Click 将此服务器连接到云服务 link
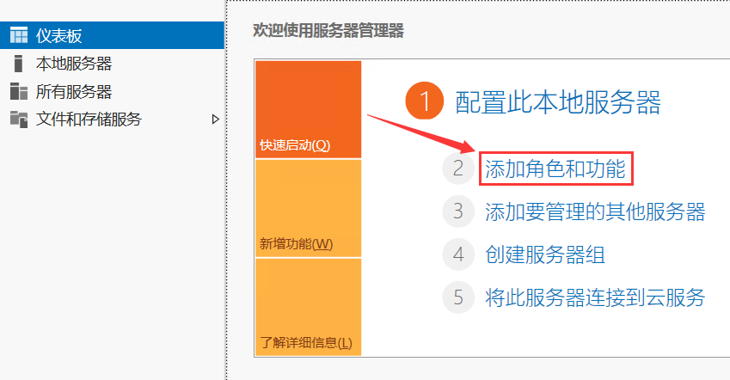Screen dimensions: 730x380 pyautogui.click(x=595, y=297)
